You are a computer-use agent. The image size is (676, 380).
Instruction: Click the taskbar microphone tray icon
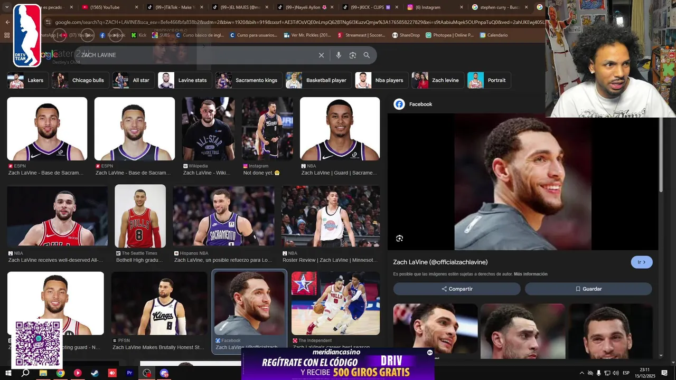pyautogui.click(x=599, y=373)
